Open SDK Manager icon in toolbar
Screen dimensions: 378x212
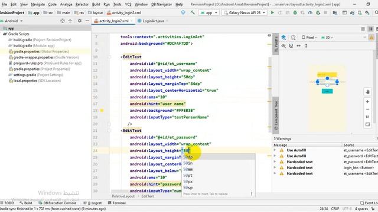tap(367, 12)
